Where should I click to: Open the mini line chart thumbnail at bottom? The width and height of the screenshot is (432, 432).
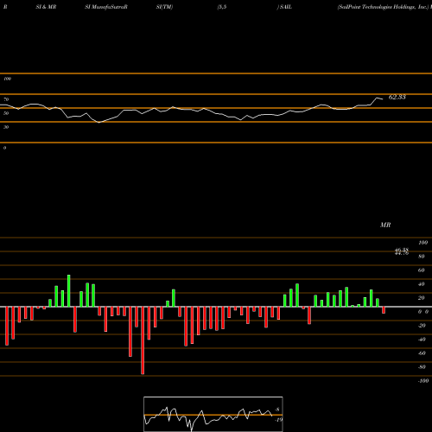click(x=213, y=414)
